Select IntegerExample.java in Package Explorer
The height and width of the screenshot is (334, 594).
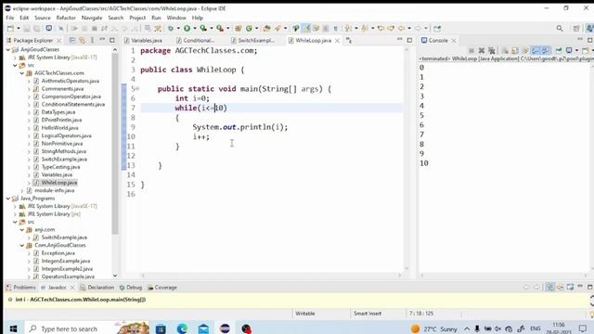pos(66,261)
